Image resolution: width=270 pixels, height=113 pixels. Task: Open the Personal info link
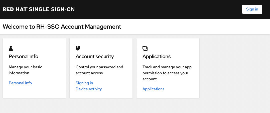[x=20, y=83]
